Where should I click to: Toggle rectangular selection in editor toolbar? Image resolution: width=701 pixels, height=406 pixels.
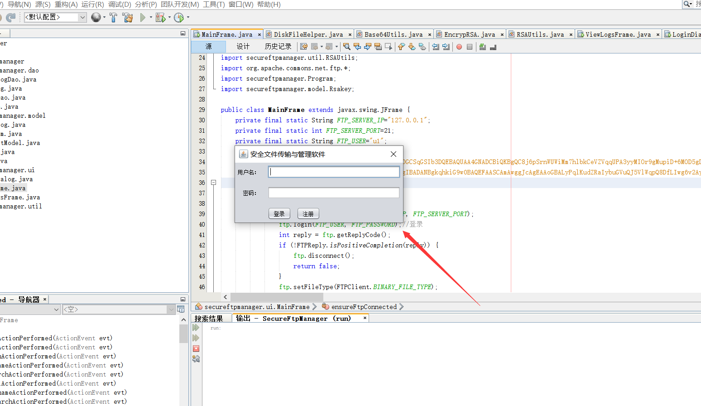(x=389, y=47)
